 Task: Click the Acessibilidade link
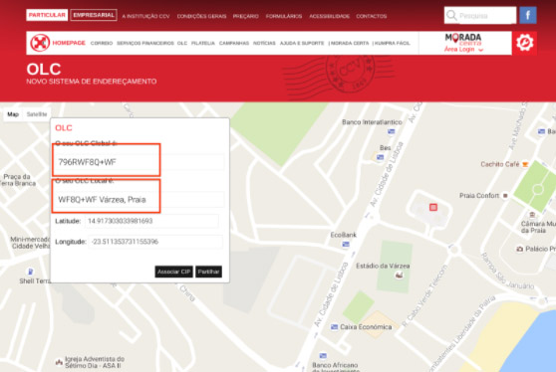point(330,16)
